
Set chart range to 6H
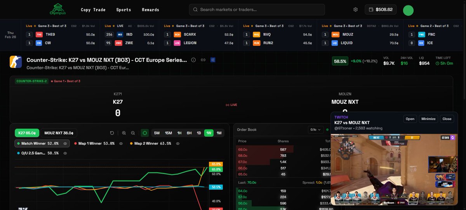tap(189, 133)
